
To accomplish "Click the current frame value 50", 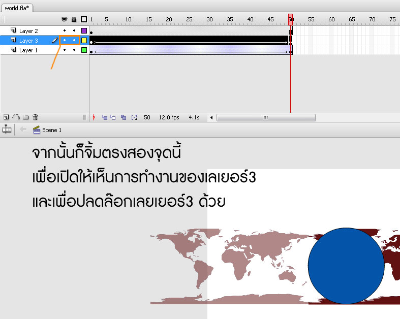I will pyautogui.click(x=147, y=117).
